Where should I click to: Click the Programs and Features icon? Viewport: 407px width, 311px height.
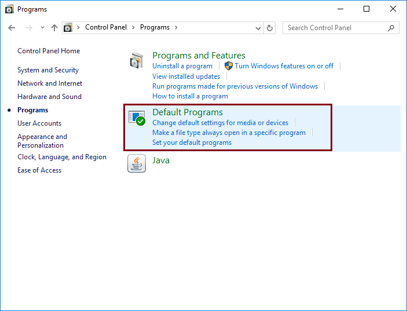(x=137, y=60)
